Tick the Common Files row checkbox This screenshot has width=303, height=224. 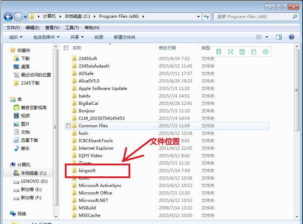[68, 126]
